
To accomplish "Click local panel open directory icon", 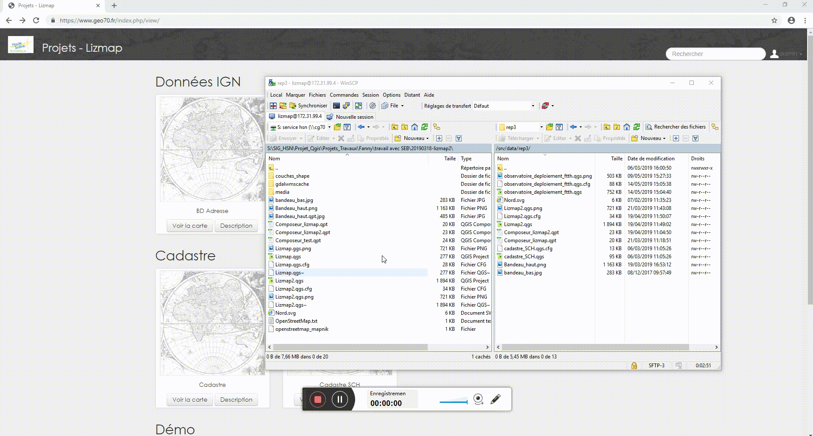I will pos(337,127).
